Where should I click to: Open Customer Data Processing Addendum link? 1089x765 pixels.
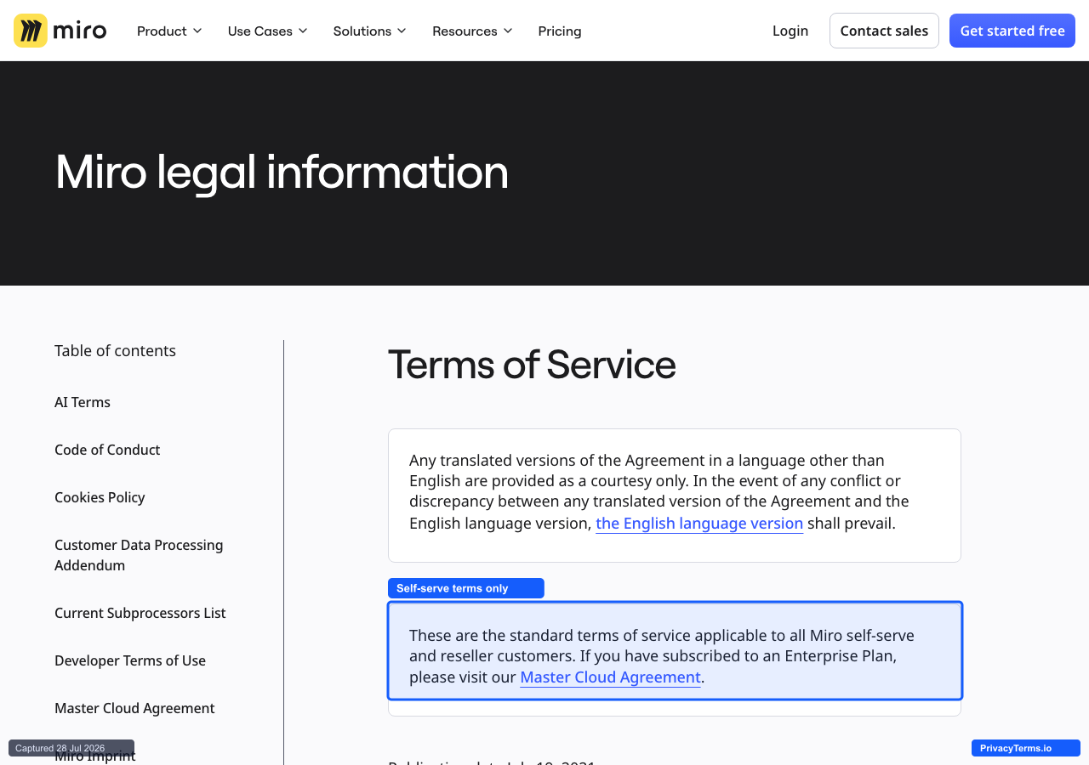point(139,555)
